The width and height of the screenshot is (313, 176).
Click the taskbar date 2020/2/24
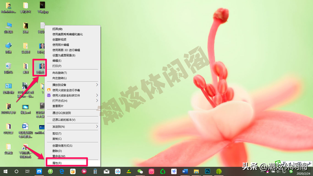(x=303, y=174)
